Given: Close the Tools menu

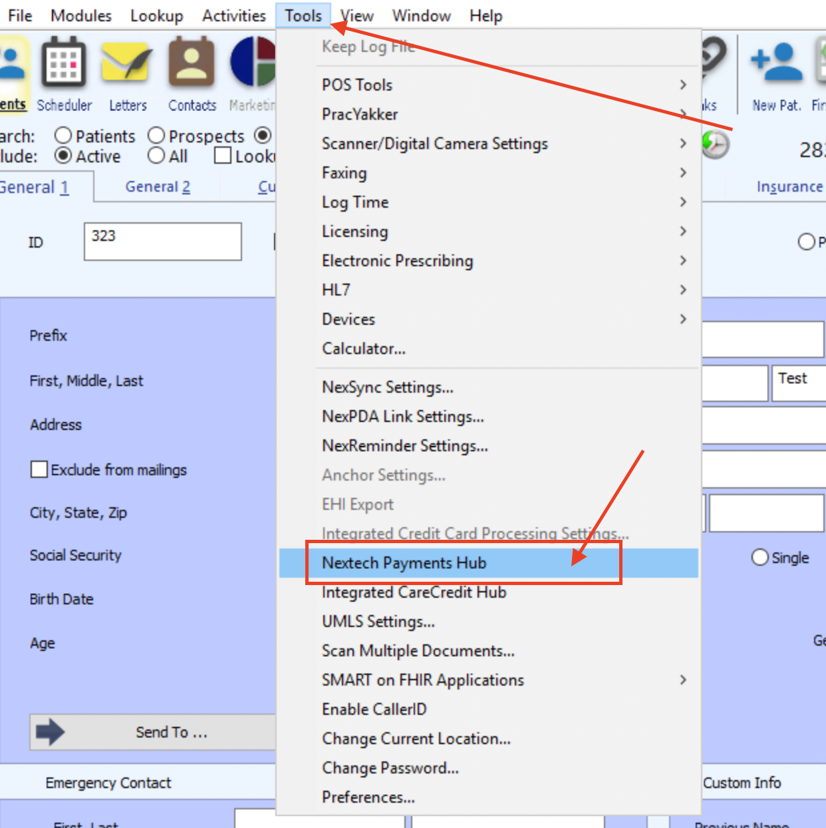Looking at the screenshot, I should (303, 15).
